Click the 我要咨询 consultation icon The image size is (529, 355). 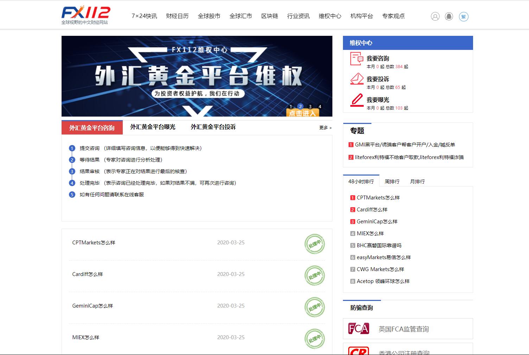click(357, 59)
